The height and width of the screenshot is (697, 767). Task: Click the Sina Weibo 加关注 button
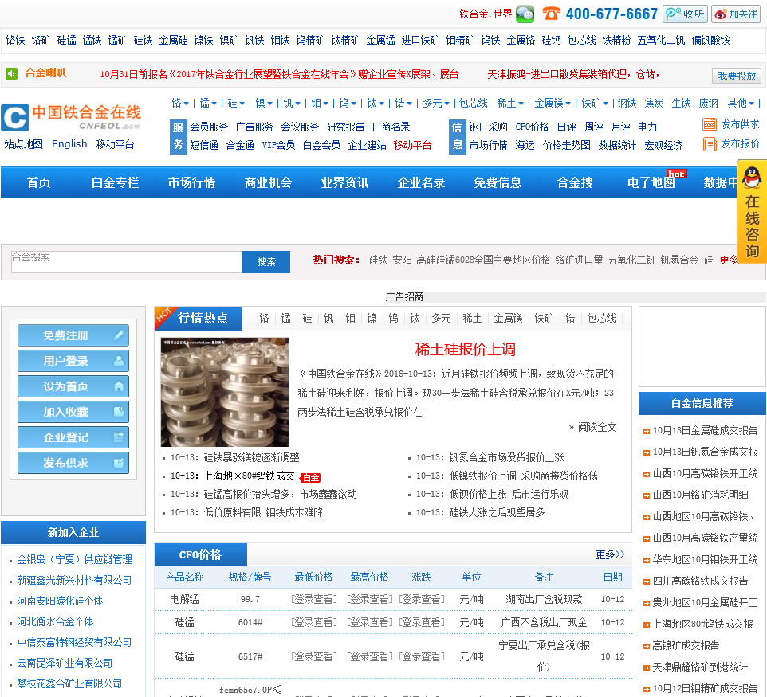click(736, 14)
